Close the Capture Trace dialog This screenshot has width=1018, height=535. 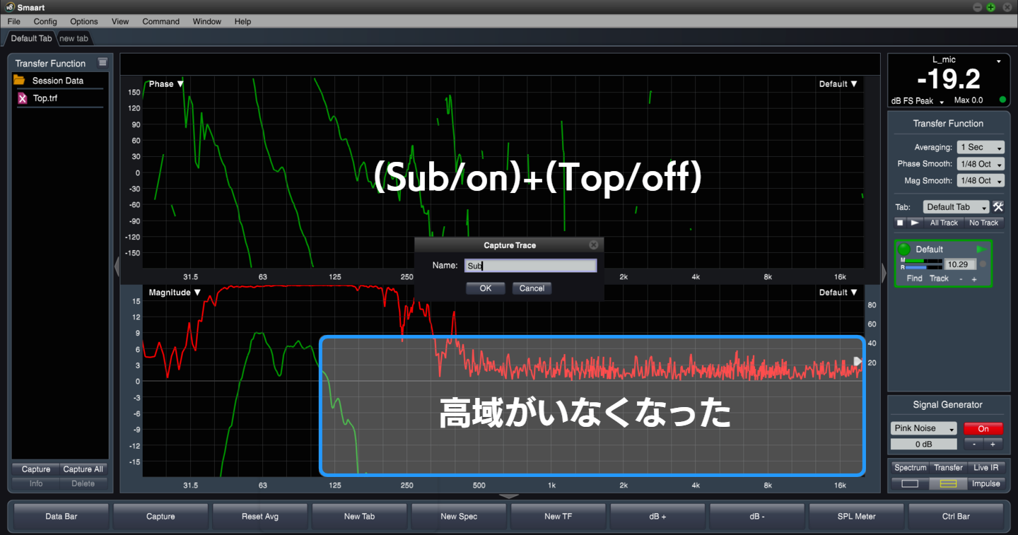click(593, 245)
